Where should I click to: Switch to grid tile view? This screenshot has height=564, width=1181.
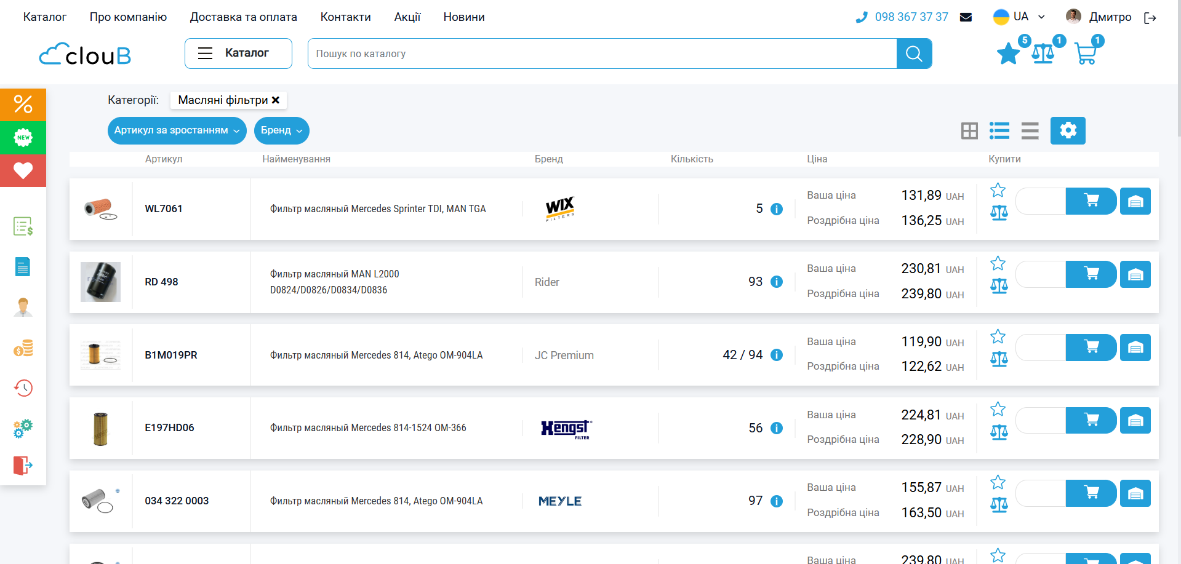(969, 131)
